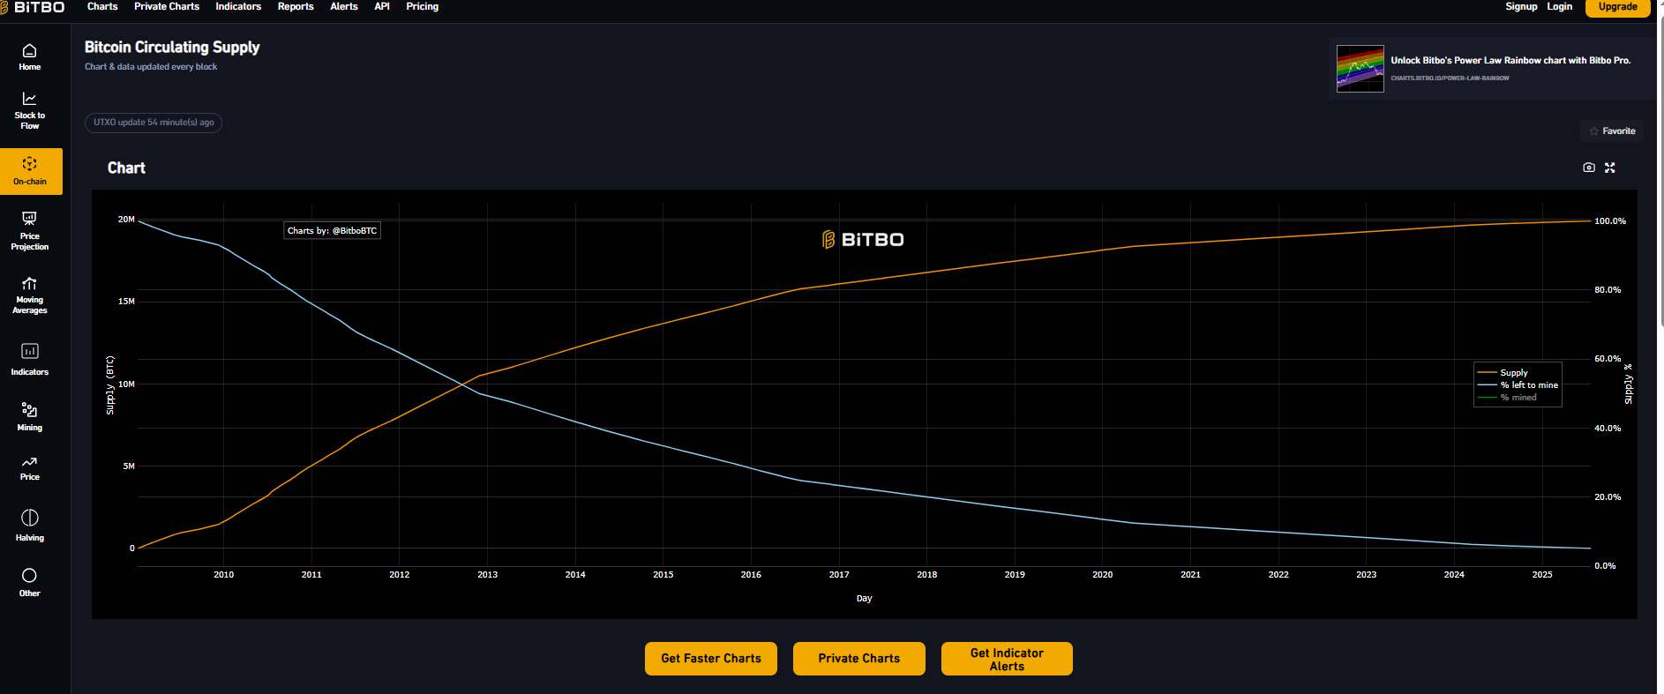Image resolution: width=1664 pixels, height=694 pixels.
Task: Select the On-chain sidebar icon
Action: click(x=30, y=171)
